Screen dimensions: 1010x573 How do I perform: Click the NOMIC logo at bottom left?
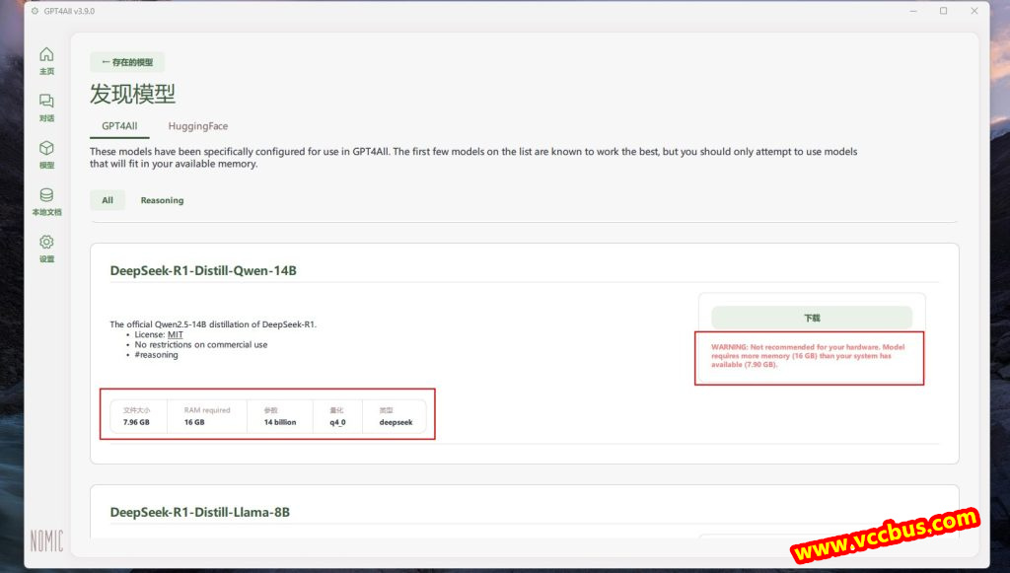[x=46, y=540]
